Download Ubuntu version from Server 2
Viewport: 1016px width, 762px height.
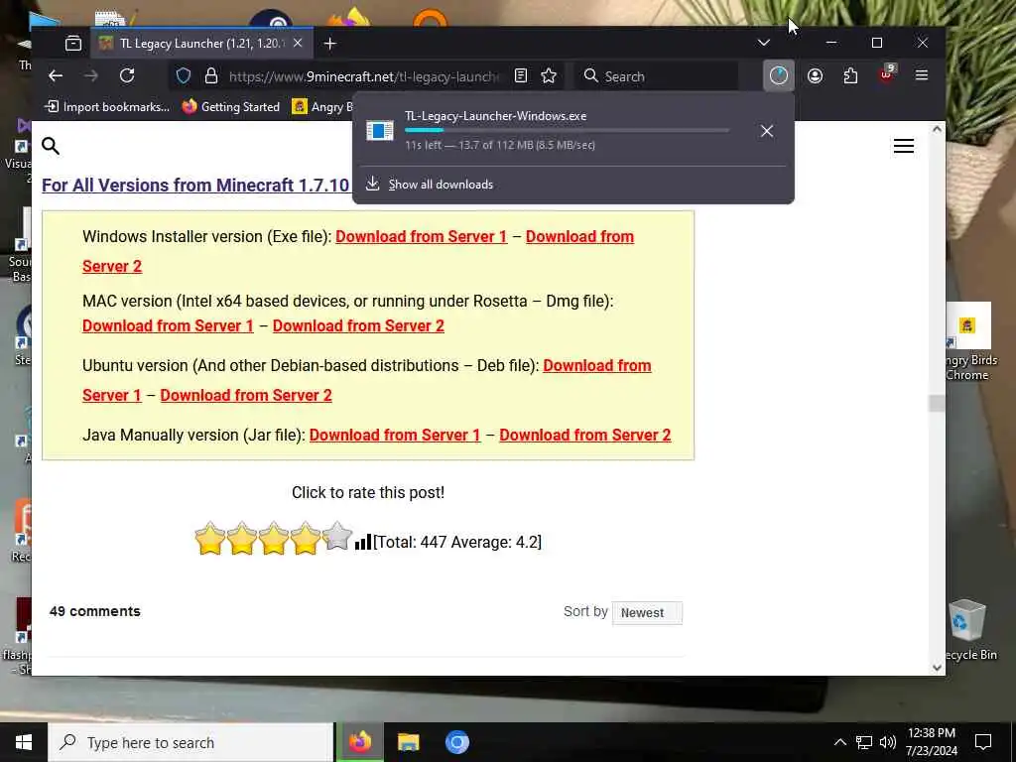point(246,395)
